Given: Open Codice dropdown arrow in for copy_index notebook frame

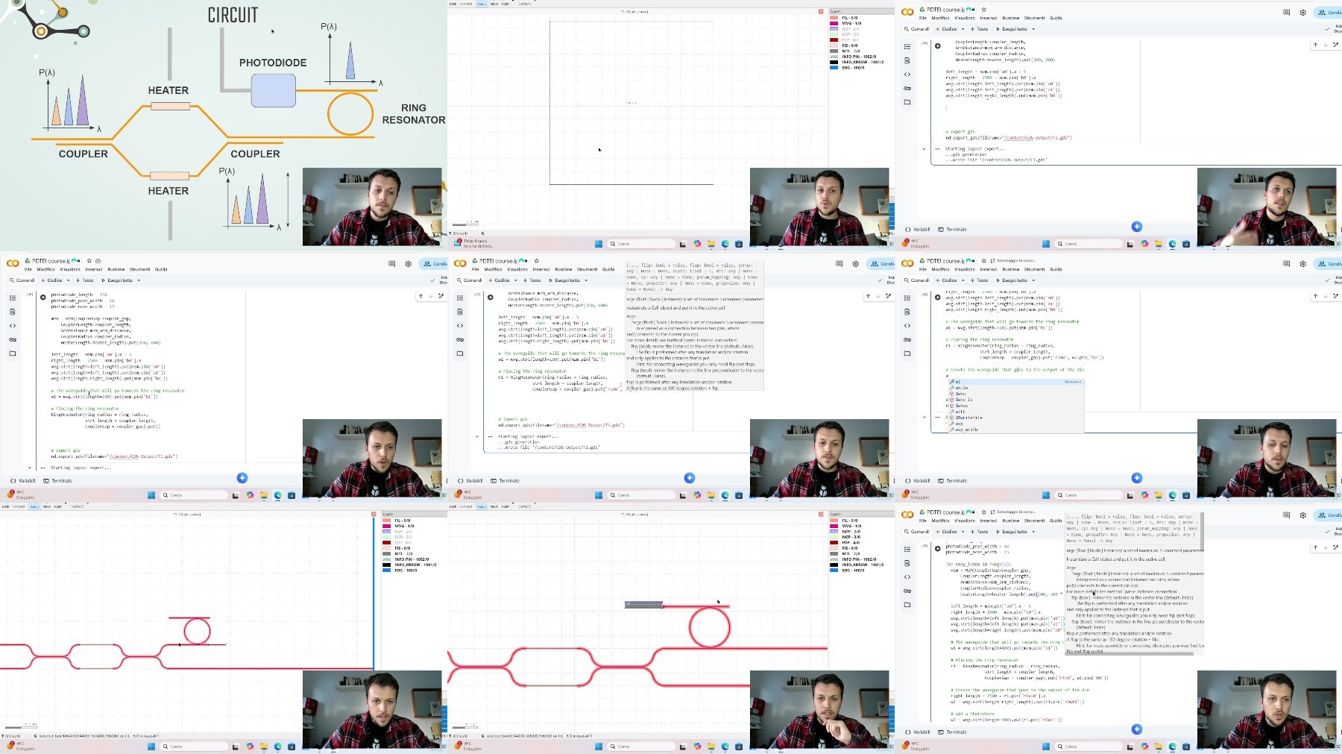Looking at the screenshot, I should point(963,532).
